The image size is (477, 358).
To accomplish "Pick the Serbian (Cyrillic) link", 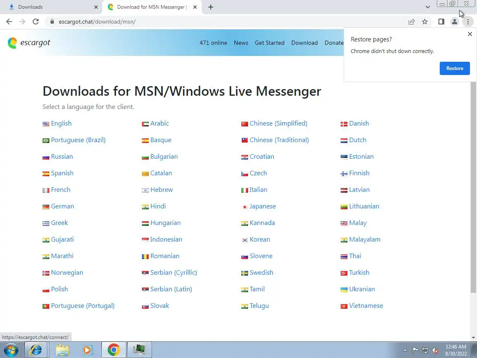I will [174, 273].
